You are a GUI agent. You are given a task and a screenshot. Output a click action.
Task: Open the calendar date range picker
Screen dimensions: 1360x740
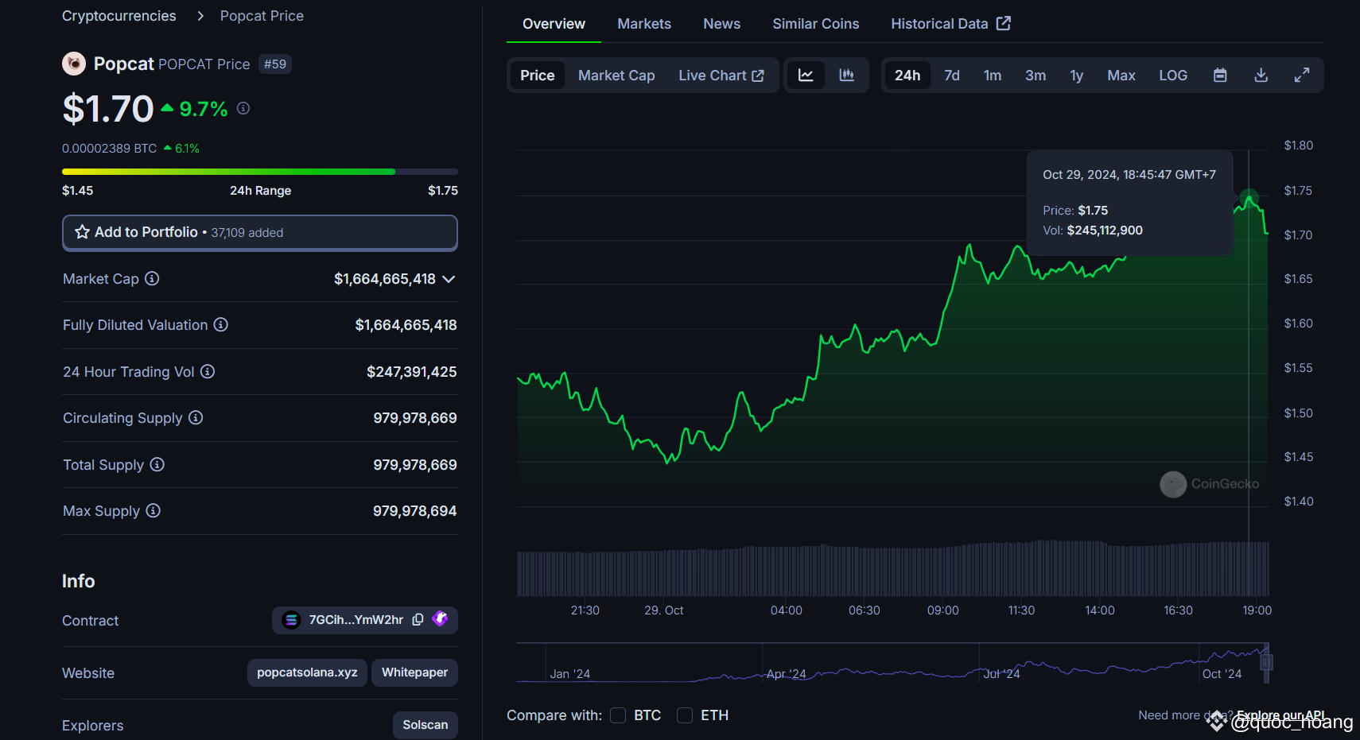[x=1220, y=76]
